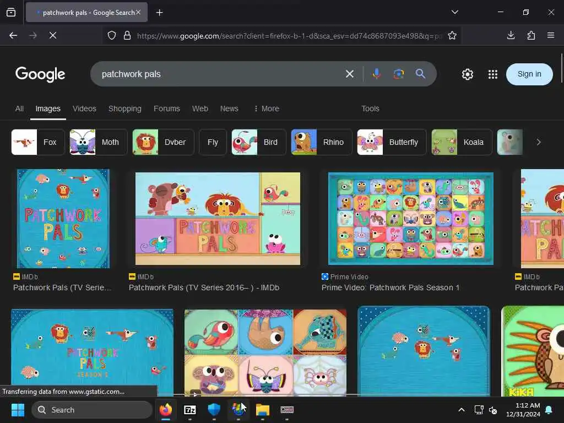Image resolution: width=564 pixels, height=423 pixels.
Task: Open six-animal collage thumbnail
Action: 265,352
